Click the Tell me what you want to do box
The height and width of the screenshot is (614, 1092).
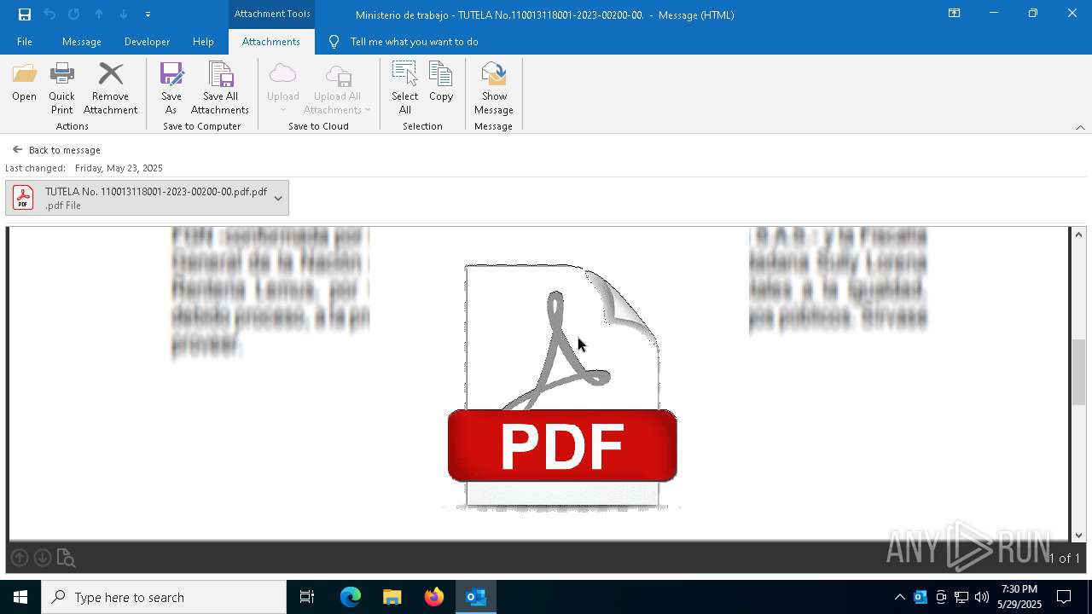pyautogui.click(x=414, y=42)
